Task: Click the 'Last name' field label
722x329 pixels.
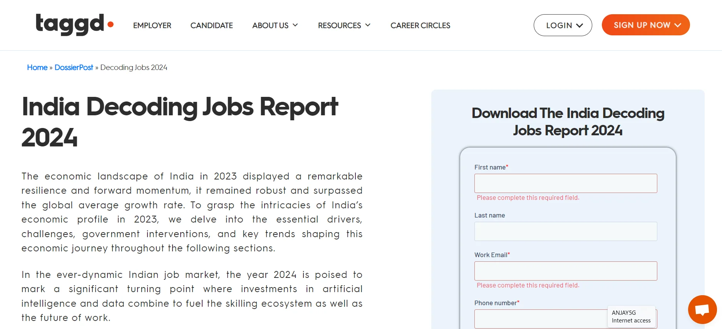Action: click(x=489, y=215)
